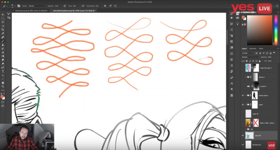Click the rainbow hue slider
This screenshot has width=280, height=150.
point(276,30)
